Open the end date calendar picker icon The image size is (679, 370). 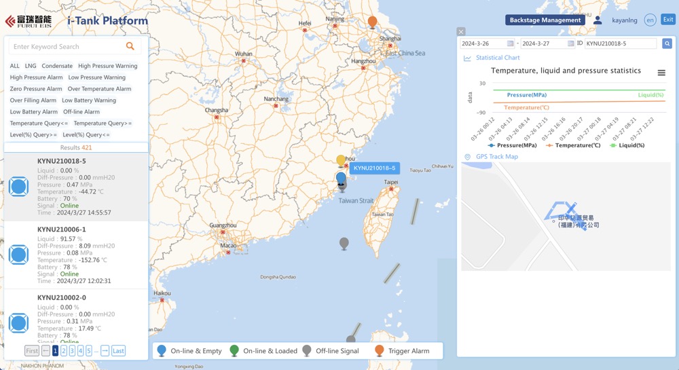coord(571,43)
